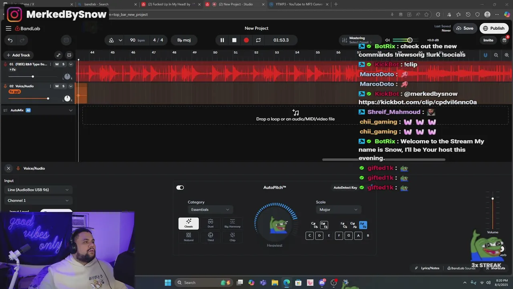Toggle the C note key
The image size is (513, 289).
point(309,236)
